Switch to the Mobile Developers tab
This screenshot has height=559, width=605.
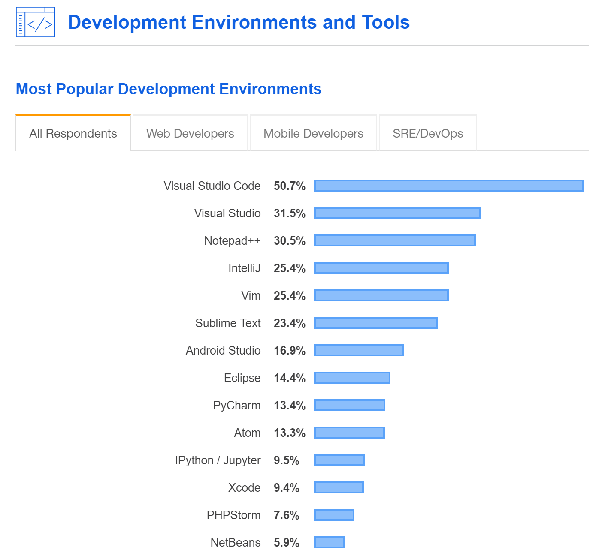coord(313,133)
